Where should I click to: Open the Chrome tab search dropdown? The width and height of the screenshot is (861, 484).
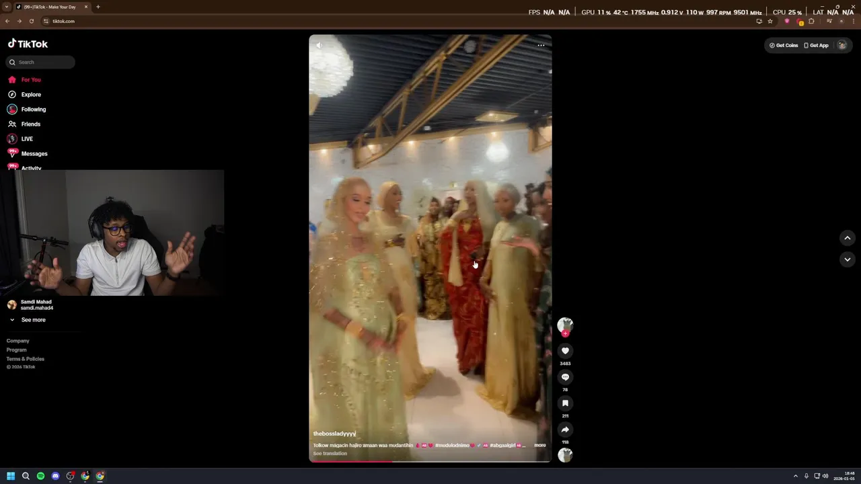(x=6, y=7)
